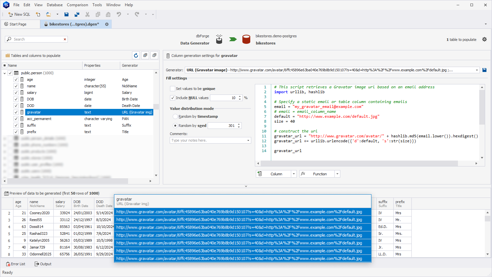Click the tables list horizontal scrollbar

click(67, 181)
